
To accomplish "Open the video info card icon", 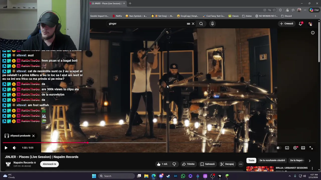I will coord(313,33).
